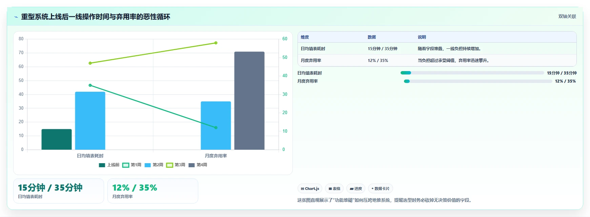The width and height of the screenshot is (590, 217).
Task: Click the 进度 tag chip
Action: (x=356, y=189)
